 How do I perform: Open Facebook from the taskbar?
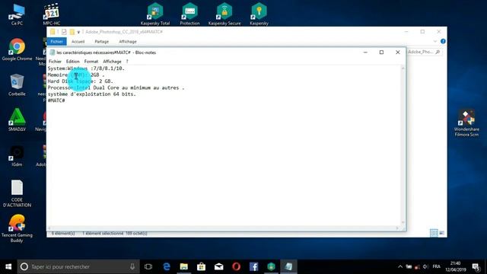pyautogui.click(x=253, y=266)
